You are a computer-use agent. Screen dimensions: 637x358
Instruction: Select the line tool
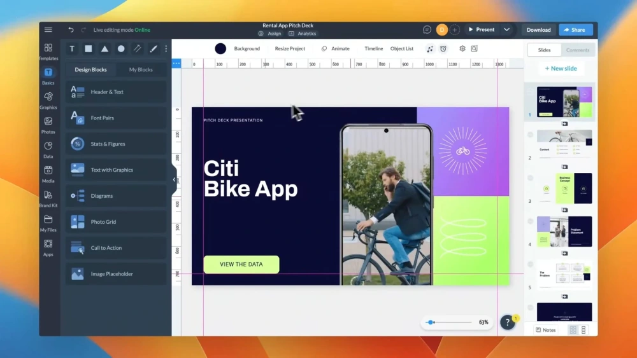pos(138,49)
